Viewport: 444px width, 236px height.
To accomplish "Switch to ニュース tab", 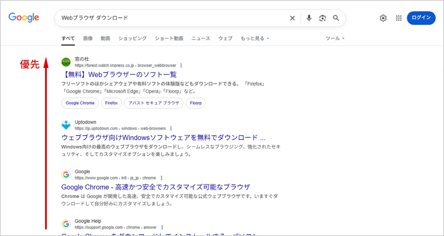I will (x=201, y=38).
